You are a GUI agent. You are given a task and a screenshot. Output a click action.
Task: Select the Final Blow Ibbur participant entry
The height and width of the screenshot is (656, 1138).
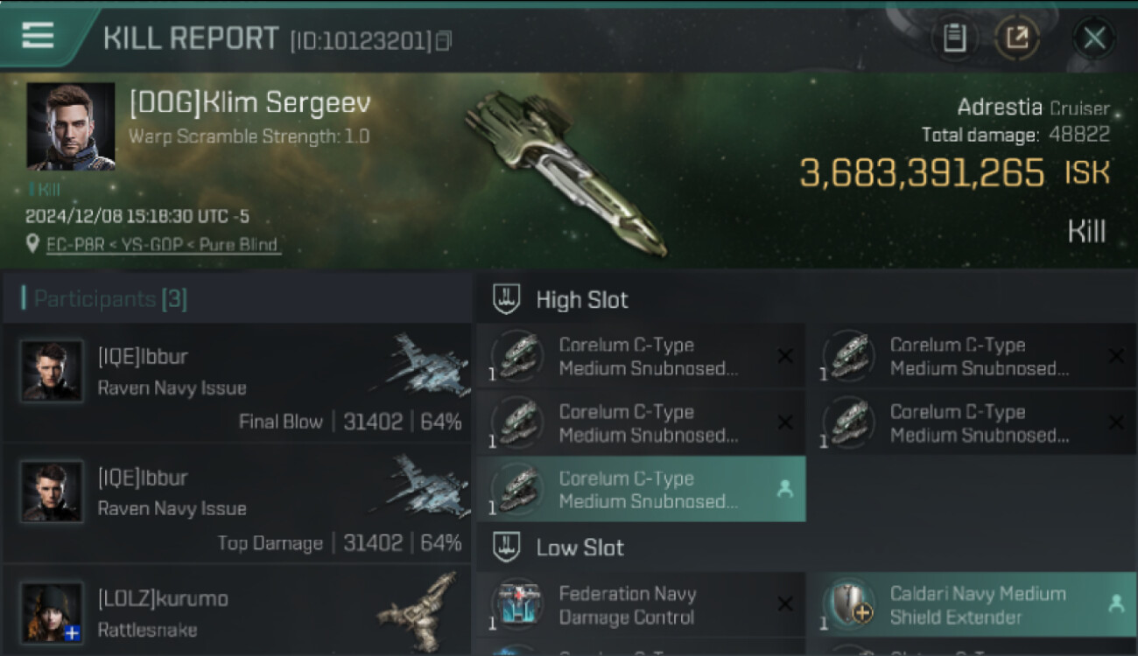coord(236,382)
